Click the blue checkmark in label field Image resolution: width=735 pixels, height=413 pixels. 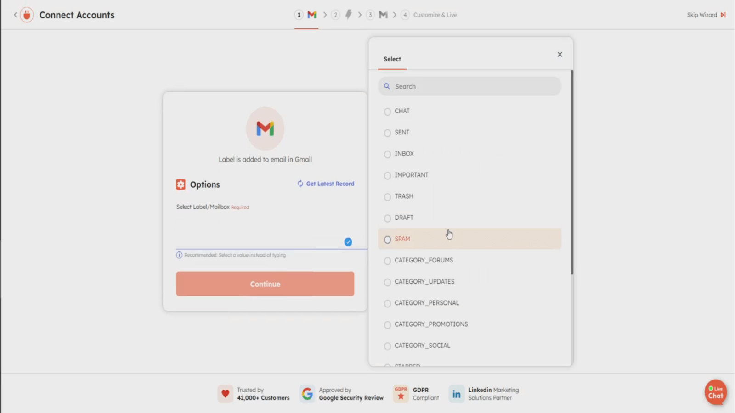click(x=348, y=242)
